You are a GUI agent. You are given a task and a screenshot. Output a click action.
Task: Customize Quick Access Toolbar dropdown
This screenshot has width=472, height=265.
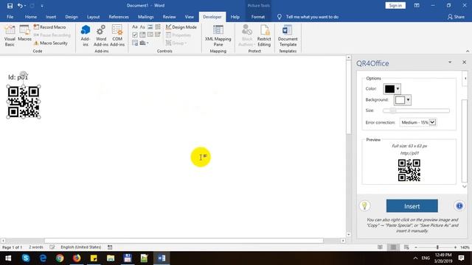(x=42, y=5)
